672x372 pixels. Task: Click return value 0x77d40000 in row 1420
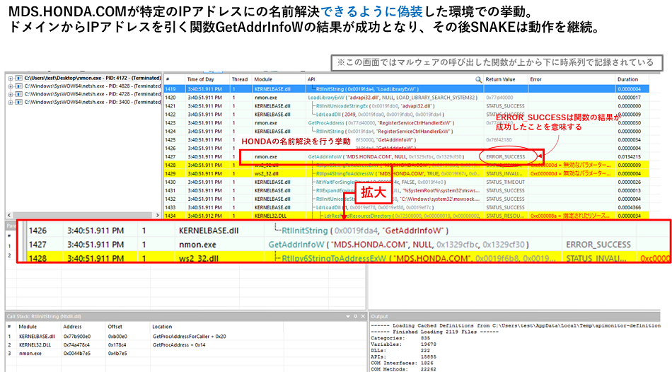coord(499,98)
